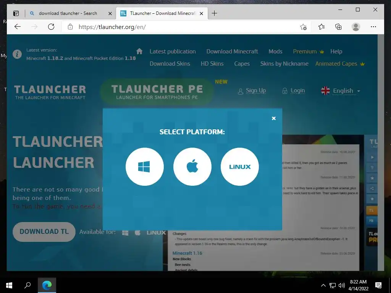The width and height of the screenshot is (391, 293).
Task: Click the Windows icon beside Available for
Action: [x=125, y=232]
